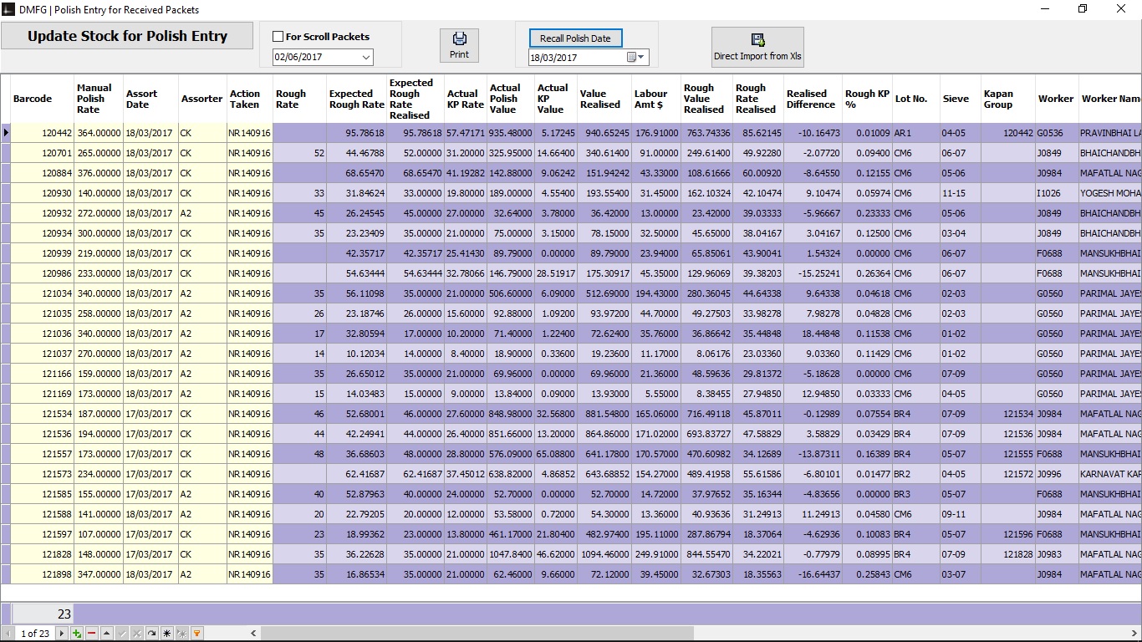Click the Assorter column header
The height and width of the screenshot is (642, 1142).
202,99
